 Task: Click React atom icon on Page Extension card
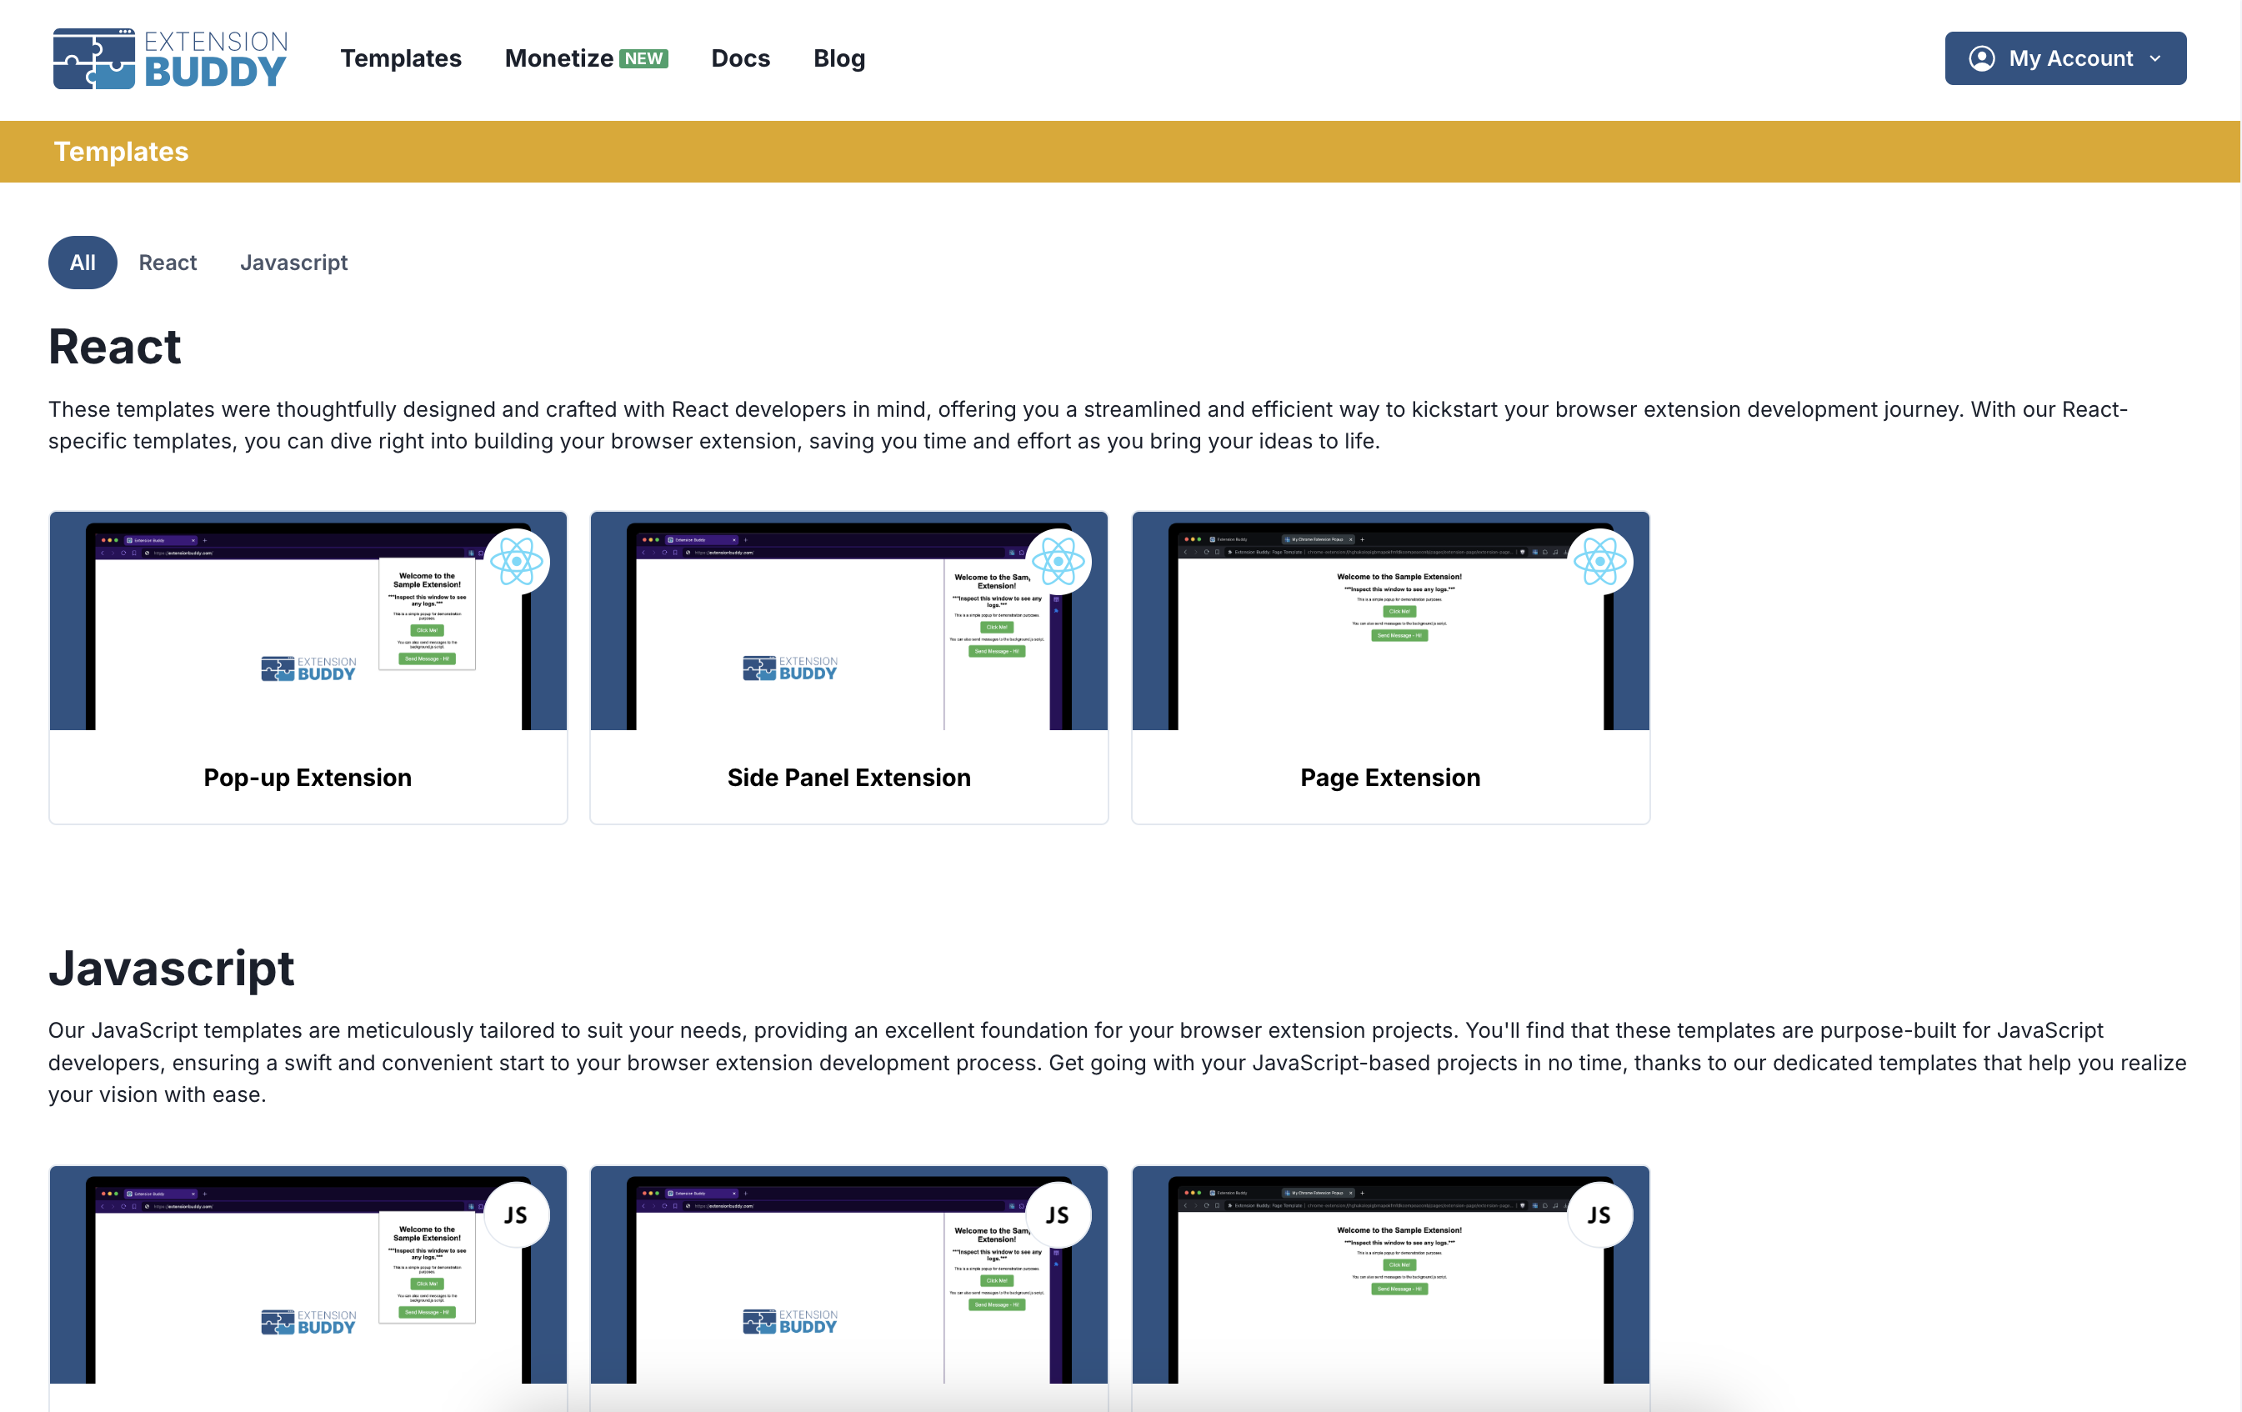pos(1599,562)
